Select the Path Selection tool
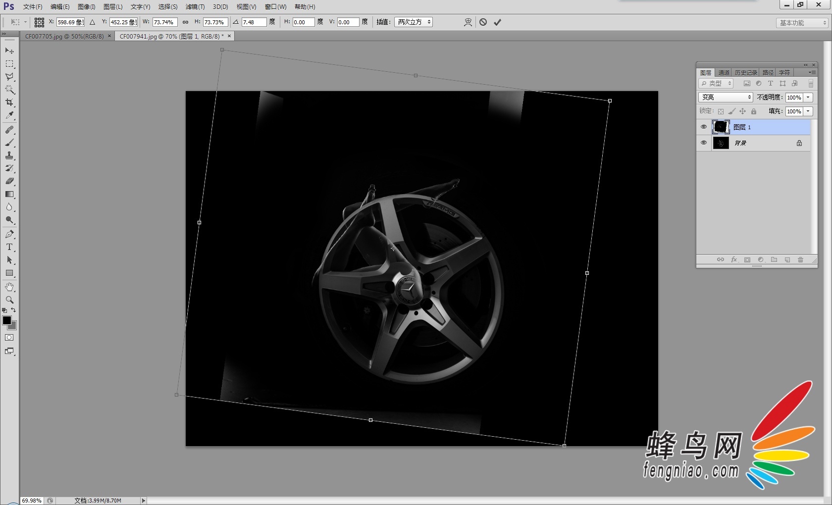 (x=9, y=260)
